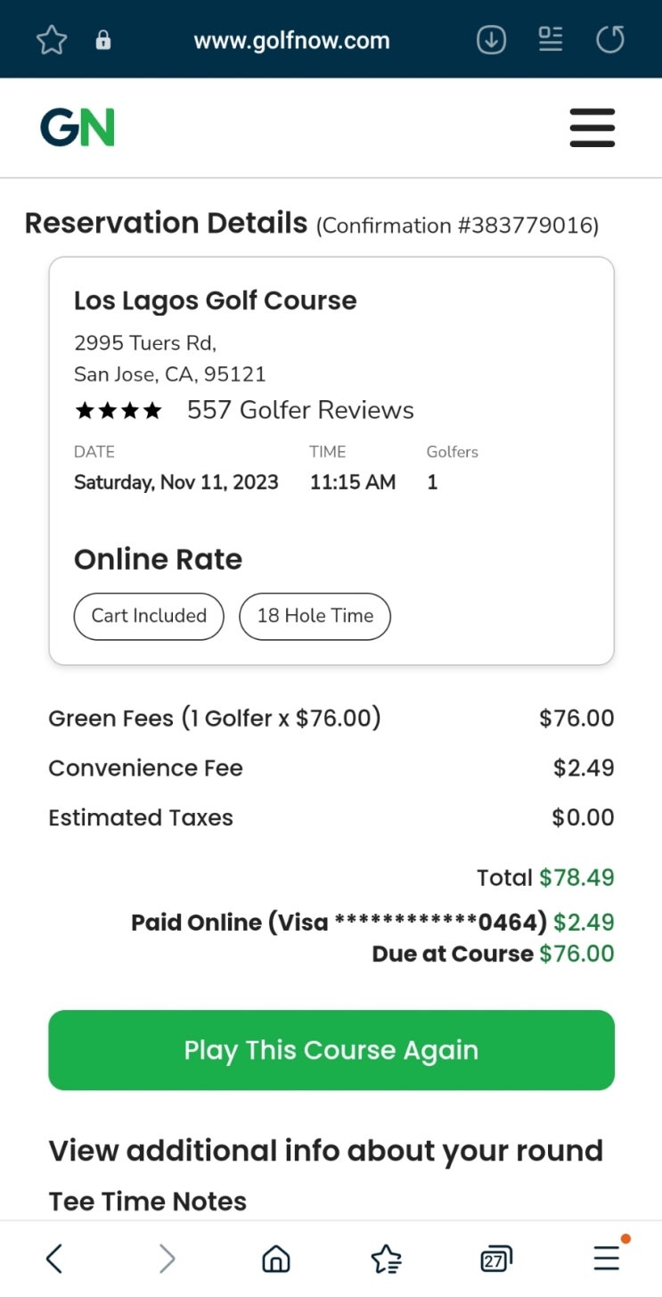Image resolution: width=662 pixels, height=1297 pixels.
Task: Go to browser home page icon
Action: click(x=276, y=1259)
